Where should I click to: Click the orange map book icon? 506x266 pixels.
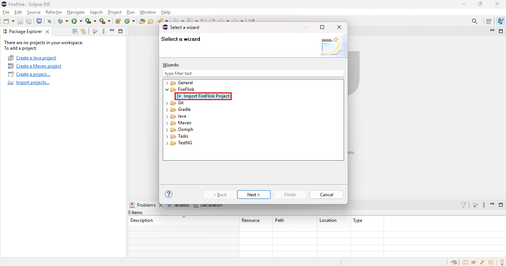(x=465, y=262)
